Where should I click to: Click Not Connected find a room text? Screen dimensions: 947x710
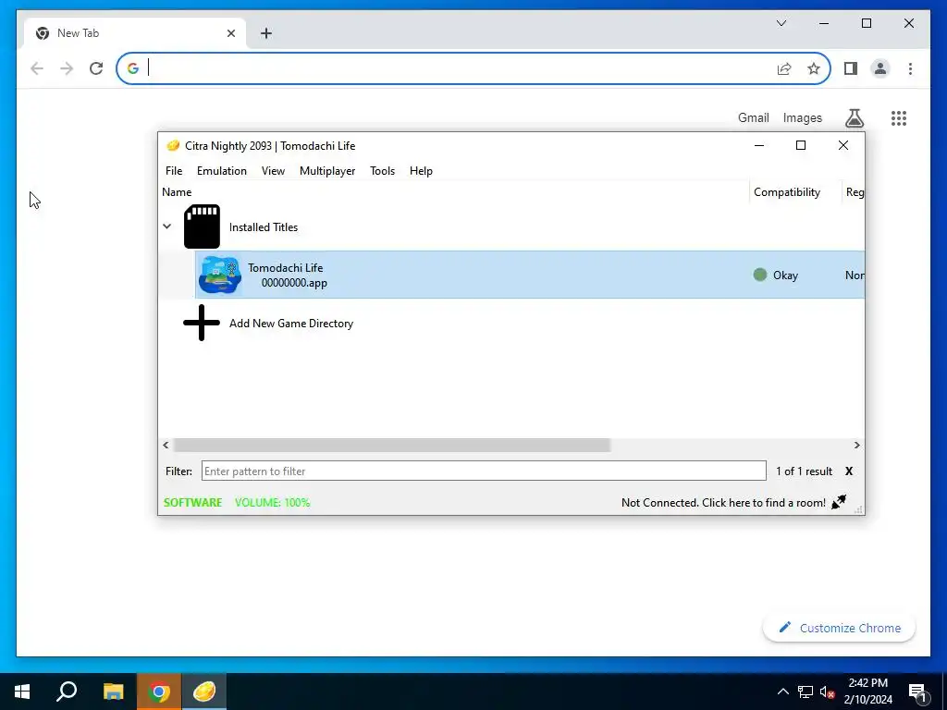click(x=723, y=502)
